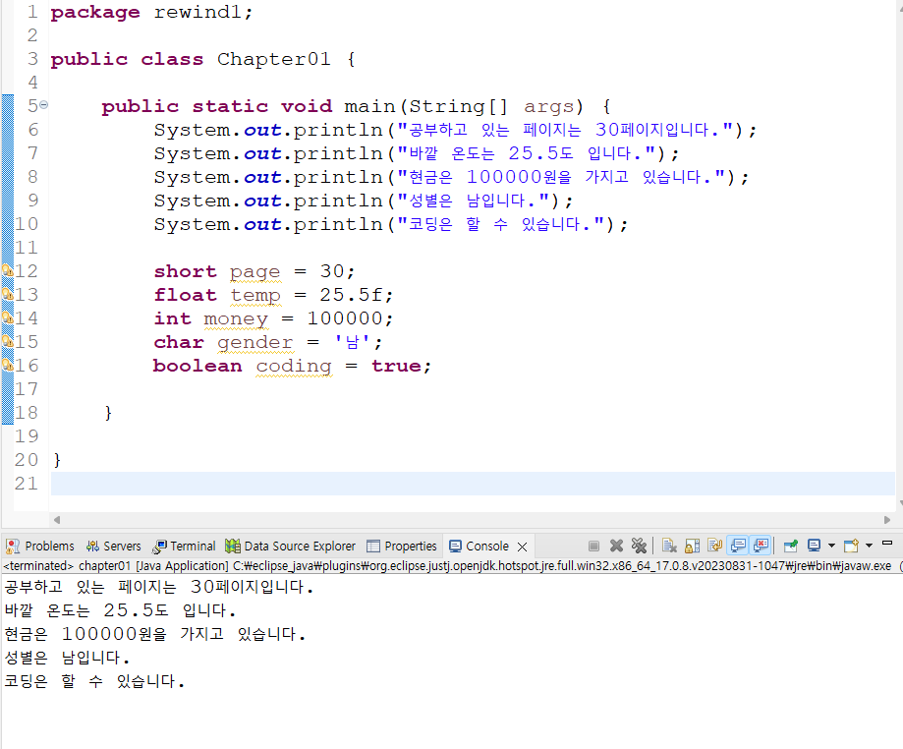Select the Console tab
Screen dimensions: 903x749
[x=480, y=547]
